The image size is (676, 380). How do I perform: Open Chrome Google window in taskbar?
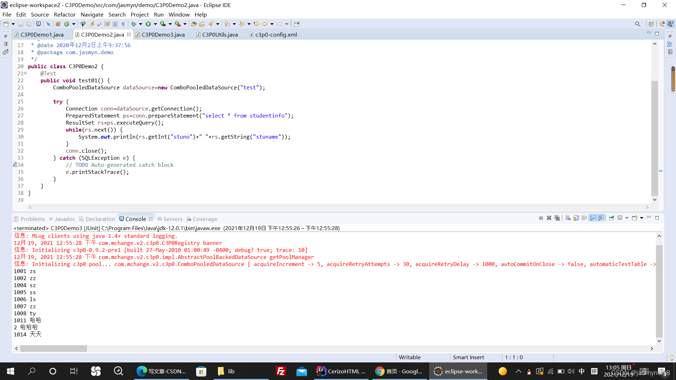click(x=399, y=371)
